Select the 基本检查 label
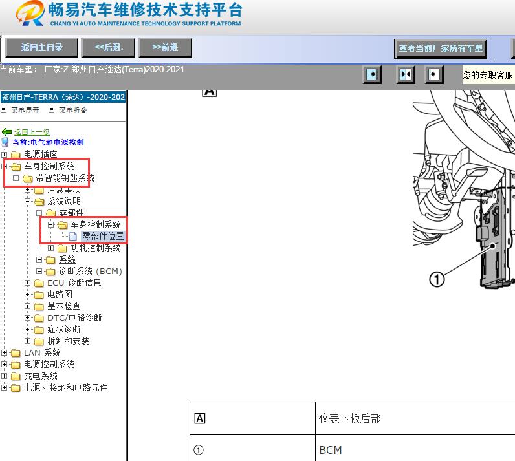515x461 pixels. click(x=64, y=306)
